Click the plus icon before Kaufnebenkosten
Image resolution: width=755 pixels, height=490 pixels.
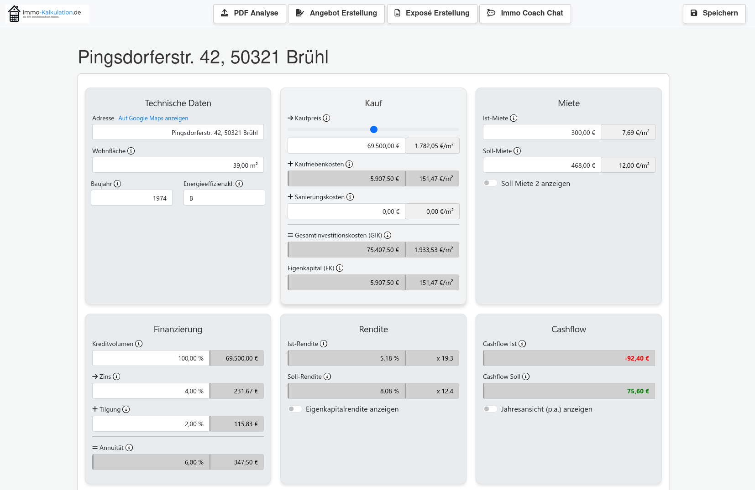[290, 164]
